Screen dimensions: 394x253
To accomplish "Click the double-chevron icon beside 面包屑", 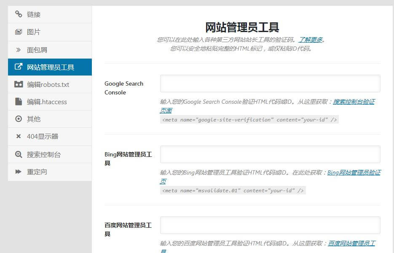I will (18, 50).
